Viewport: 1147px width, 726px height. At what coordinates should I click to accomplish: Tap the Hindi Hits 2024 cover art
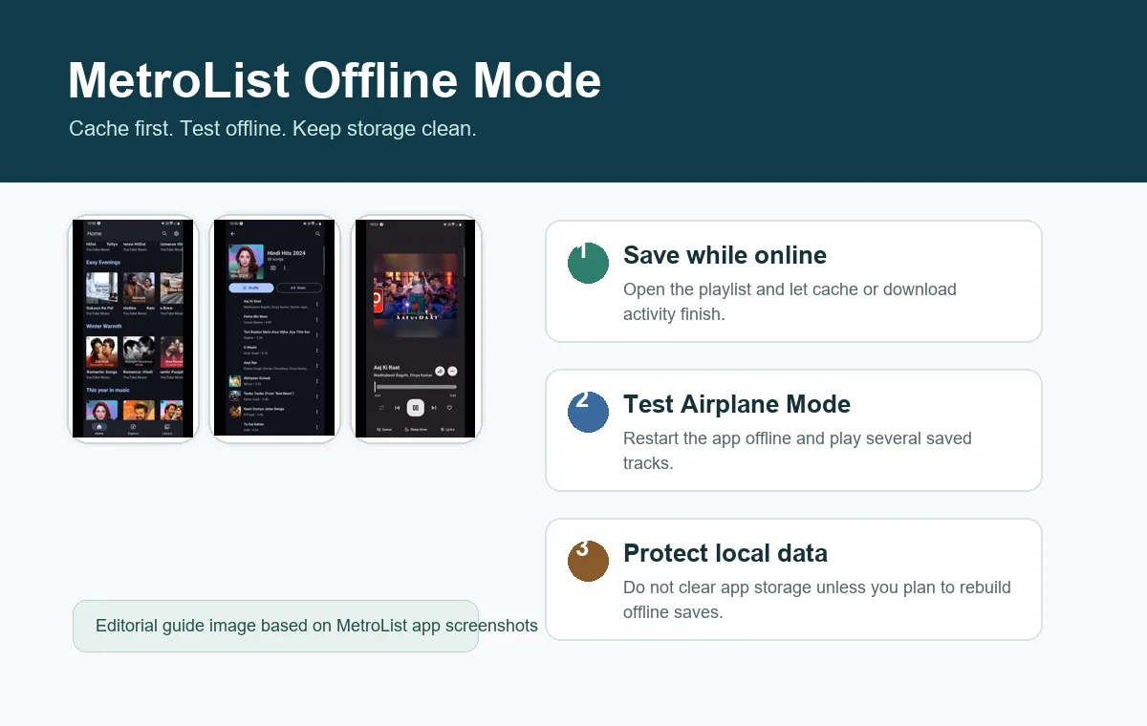click(246, 261)
